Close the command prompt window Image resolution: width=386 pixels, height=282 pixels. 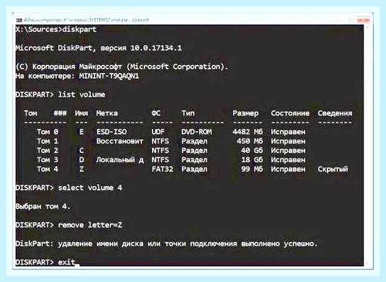(x=364, y=20)
